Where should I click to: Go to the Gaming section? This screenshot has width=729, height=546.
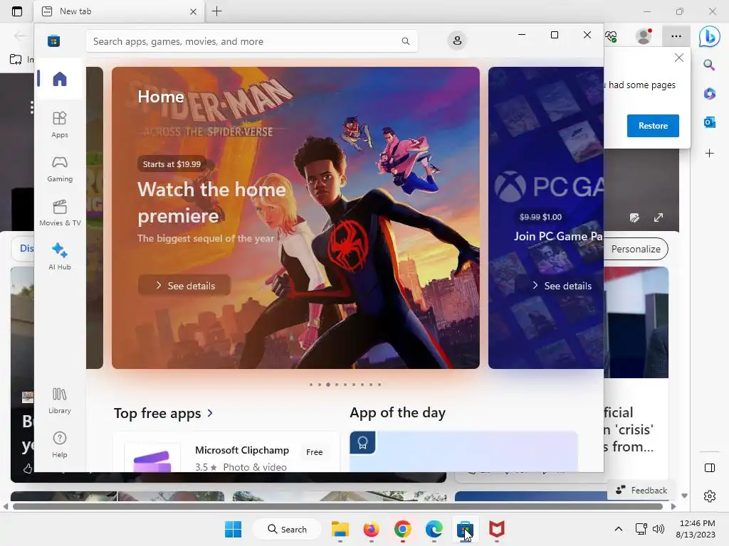coord(60,168)
